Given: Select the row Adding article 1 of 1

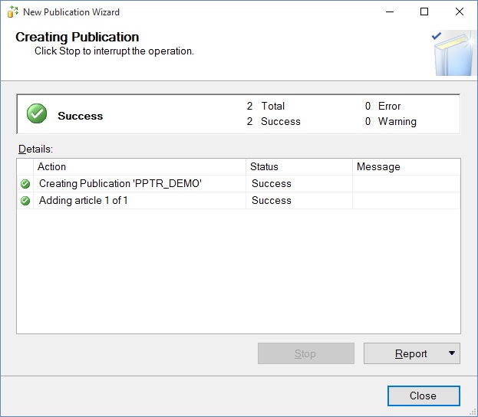Looking at the screenshot, I should click(x=239, y=200).
